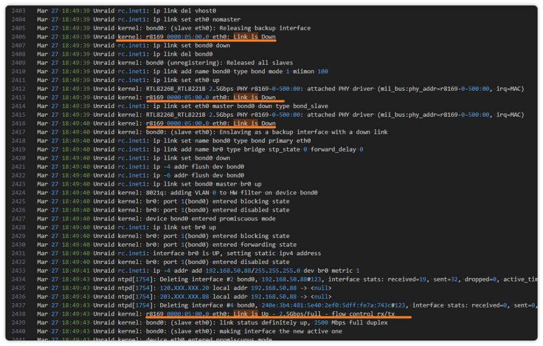Click "203.XXX.XXX.88" address on line 2436
Viewport: 543px width, 346px height.
184,297
